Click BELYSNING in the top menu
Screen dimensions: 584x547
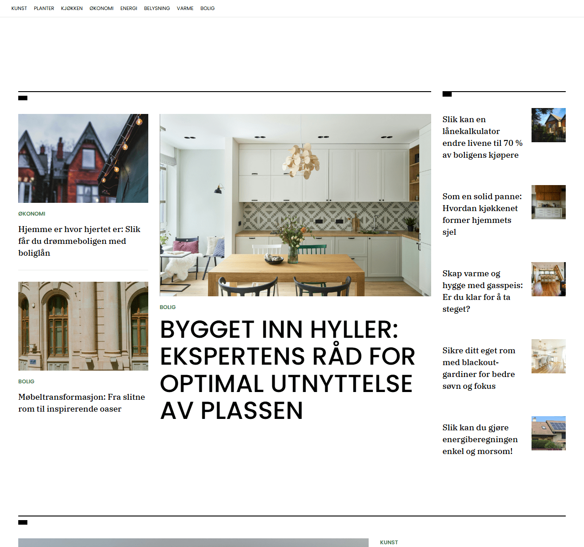(x=157, y=8)
